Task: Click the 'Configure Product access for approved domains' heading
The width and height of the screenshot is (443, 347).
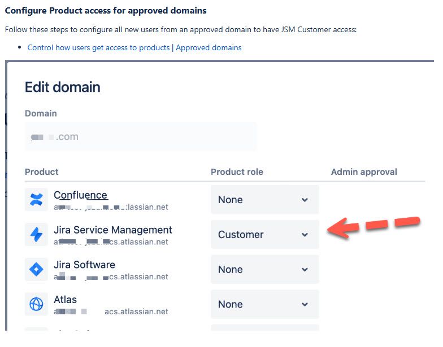Action: tap(106, 10)
